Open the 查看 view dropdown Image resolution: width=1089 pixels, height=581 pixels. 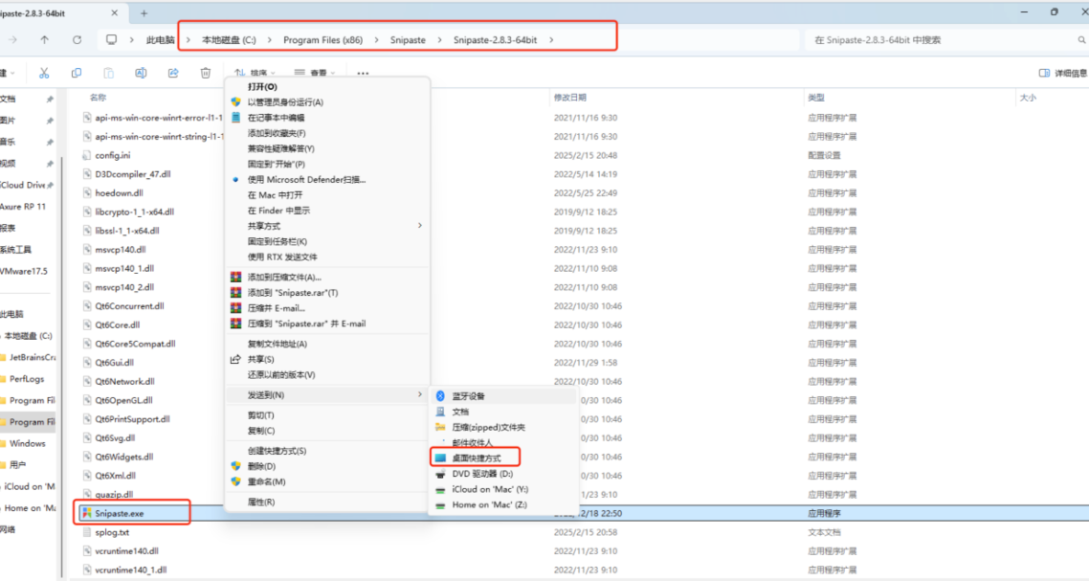click(314, 73)
